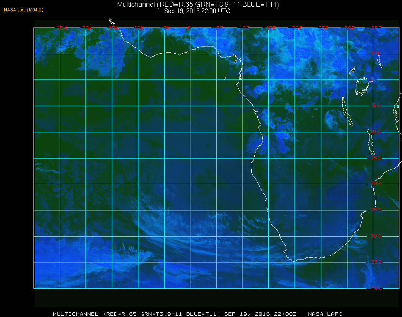Screen dimensions: 402x317
Task: Click the 25S latitude label
Action: pyautogui.click(x=376, y=210)
